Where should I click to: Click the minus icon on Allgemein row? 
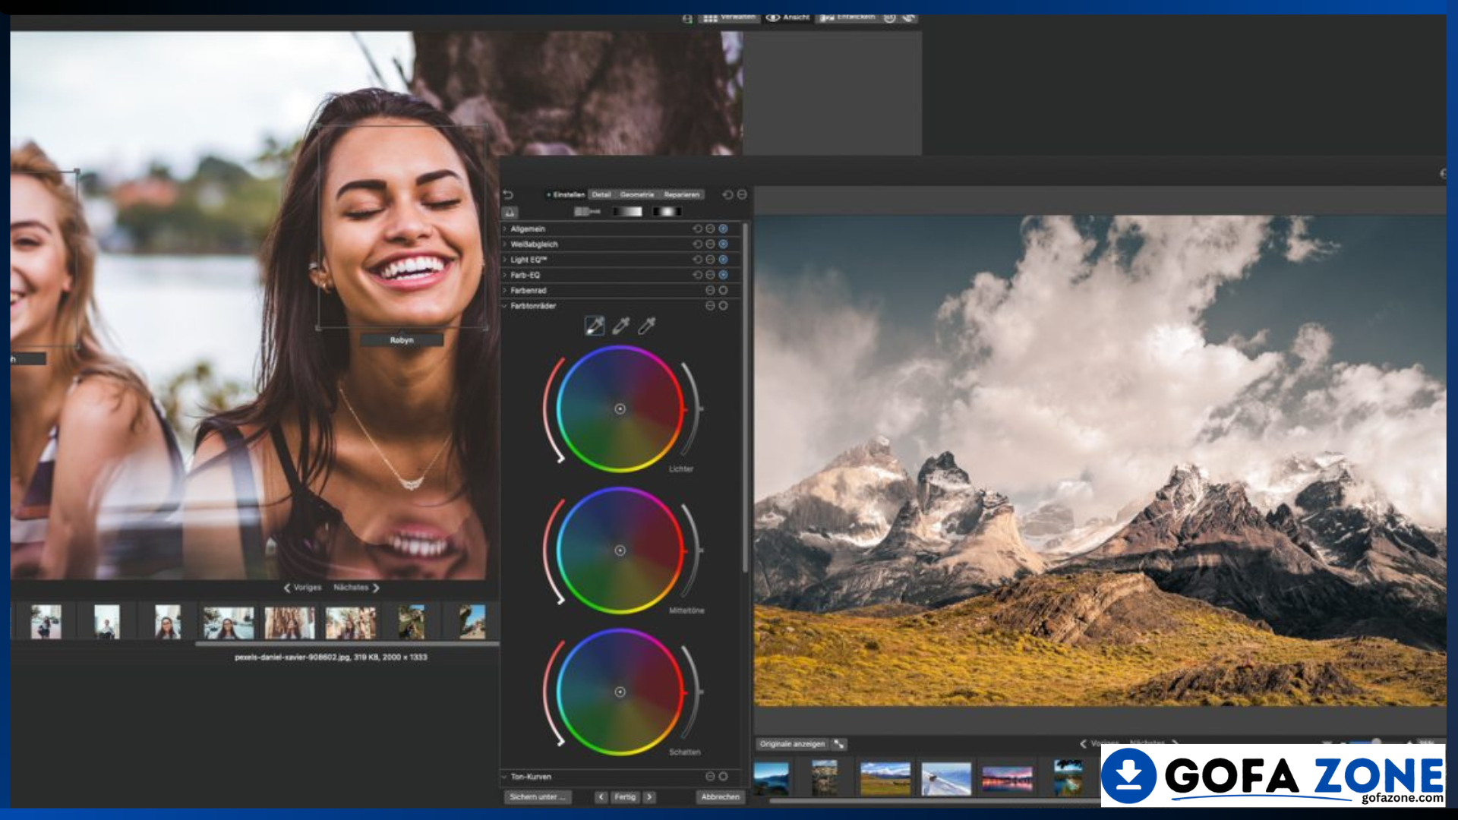click(x=710, y=229)
